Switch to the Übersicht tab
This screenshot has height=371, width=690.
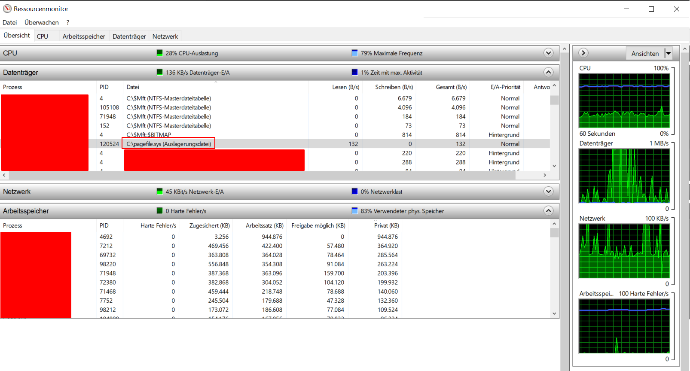click(17, 36)
